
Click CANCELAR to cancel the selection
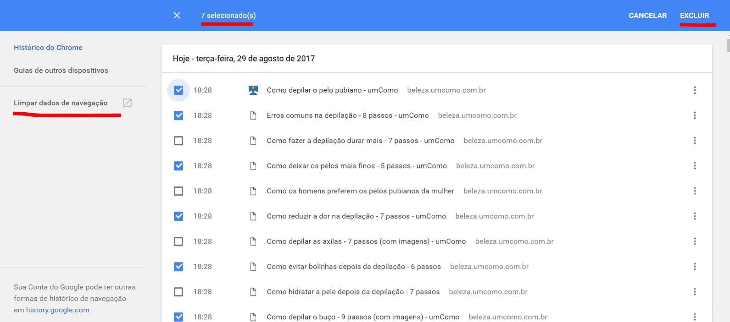pyautogui.click(x=647, y=16)
